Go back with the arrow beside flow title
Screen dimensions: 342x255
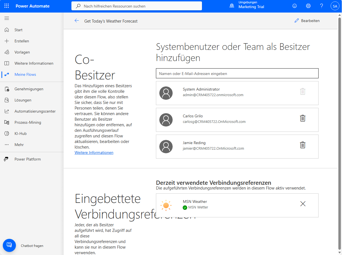pyautogui.click(x=77, y=21)
